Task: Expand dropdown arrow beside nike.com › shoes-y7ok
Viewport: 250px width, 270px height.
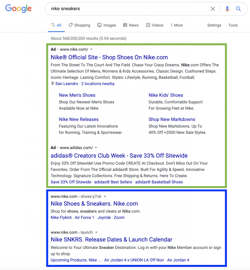Action: (105, 196)
